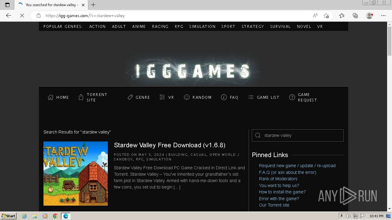The image size is (392, 220).
Task: Activate Read aloud icon in address bar
Action: [x=315, y=16]
